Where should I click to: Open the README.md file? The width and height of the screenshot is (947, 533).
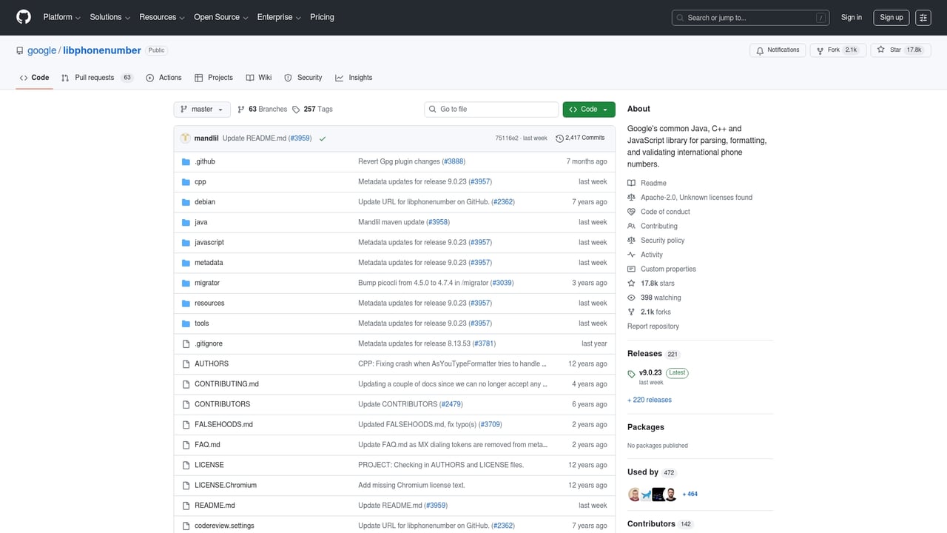click(x=215, y=506)
